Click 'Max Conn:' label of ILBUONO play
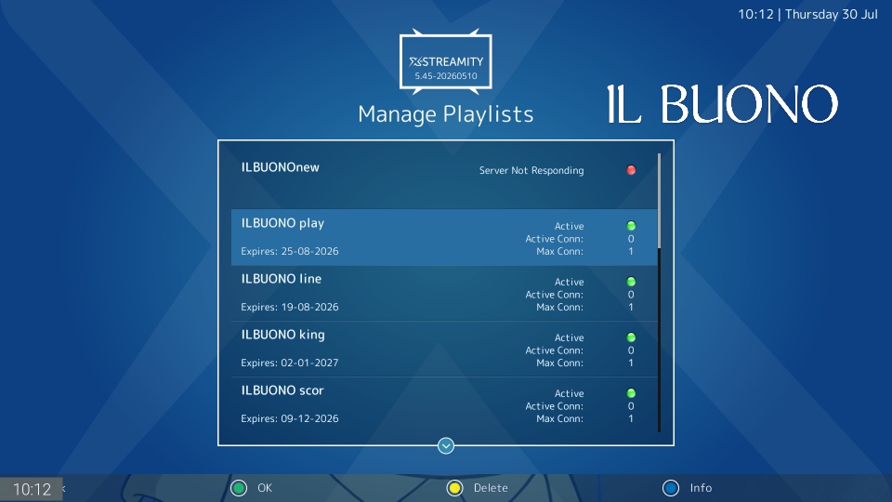The image size is (892, 502). click(x=559, y=251)
